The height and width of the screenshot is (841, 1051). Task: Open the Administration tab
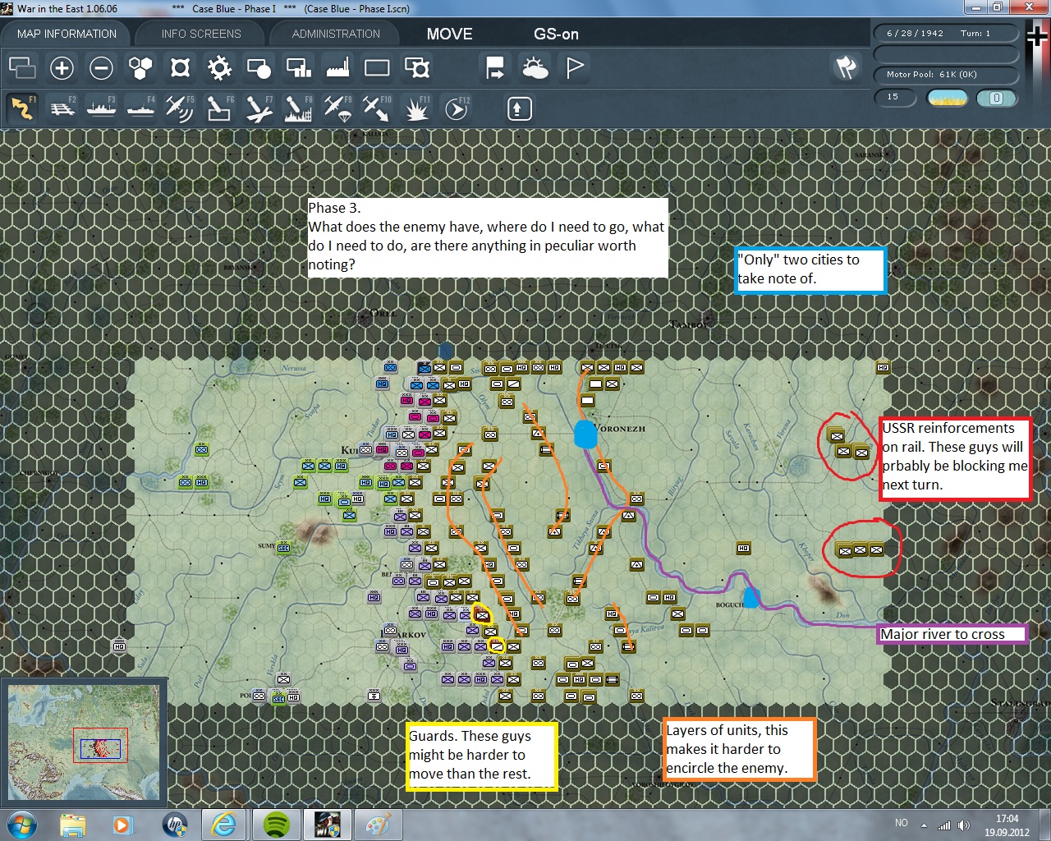pyautogui.click(x=336, y=34)
